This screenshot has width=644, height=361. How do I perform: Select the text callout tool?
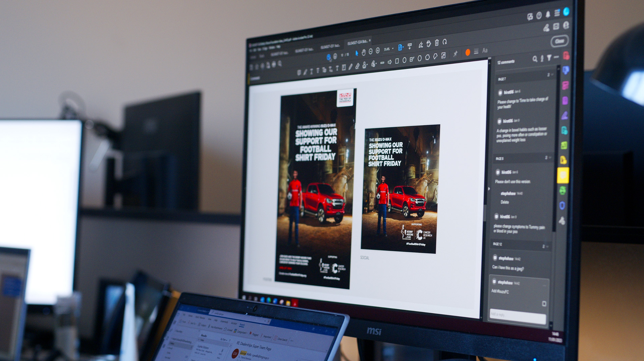pos(412,59)
